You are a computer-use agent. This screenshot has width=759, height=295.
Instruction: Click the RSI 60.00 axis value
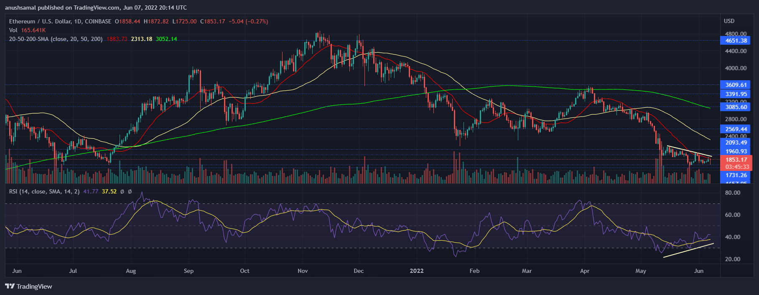tap(733, 215)
